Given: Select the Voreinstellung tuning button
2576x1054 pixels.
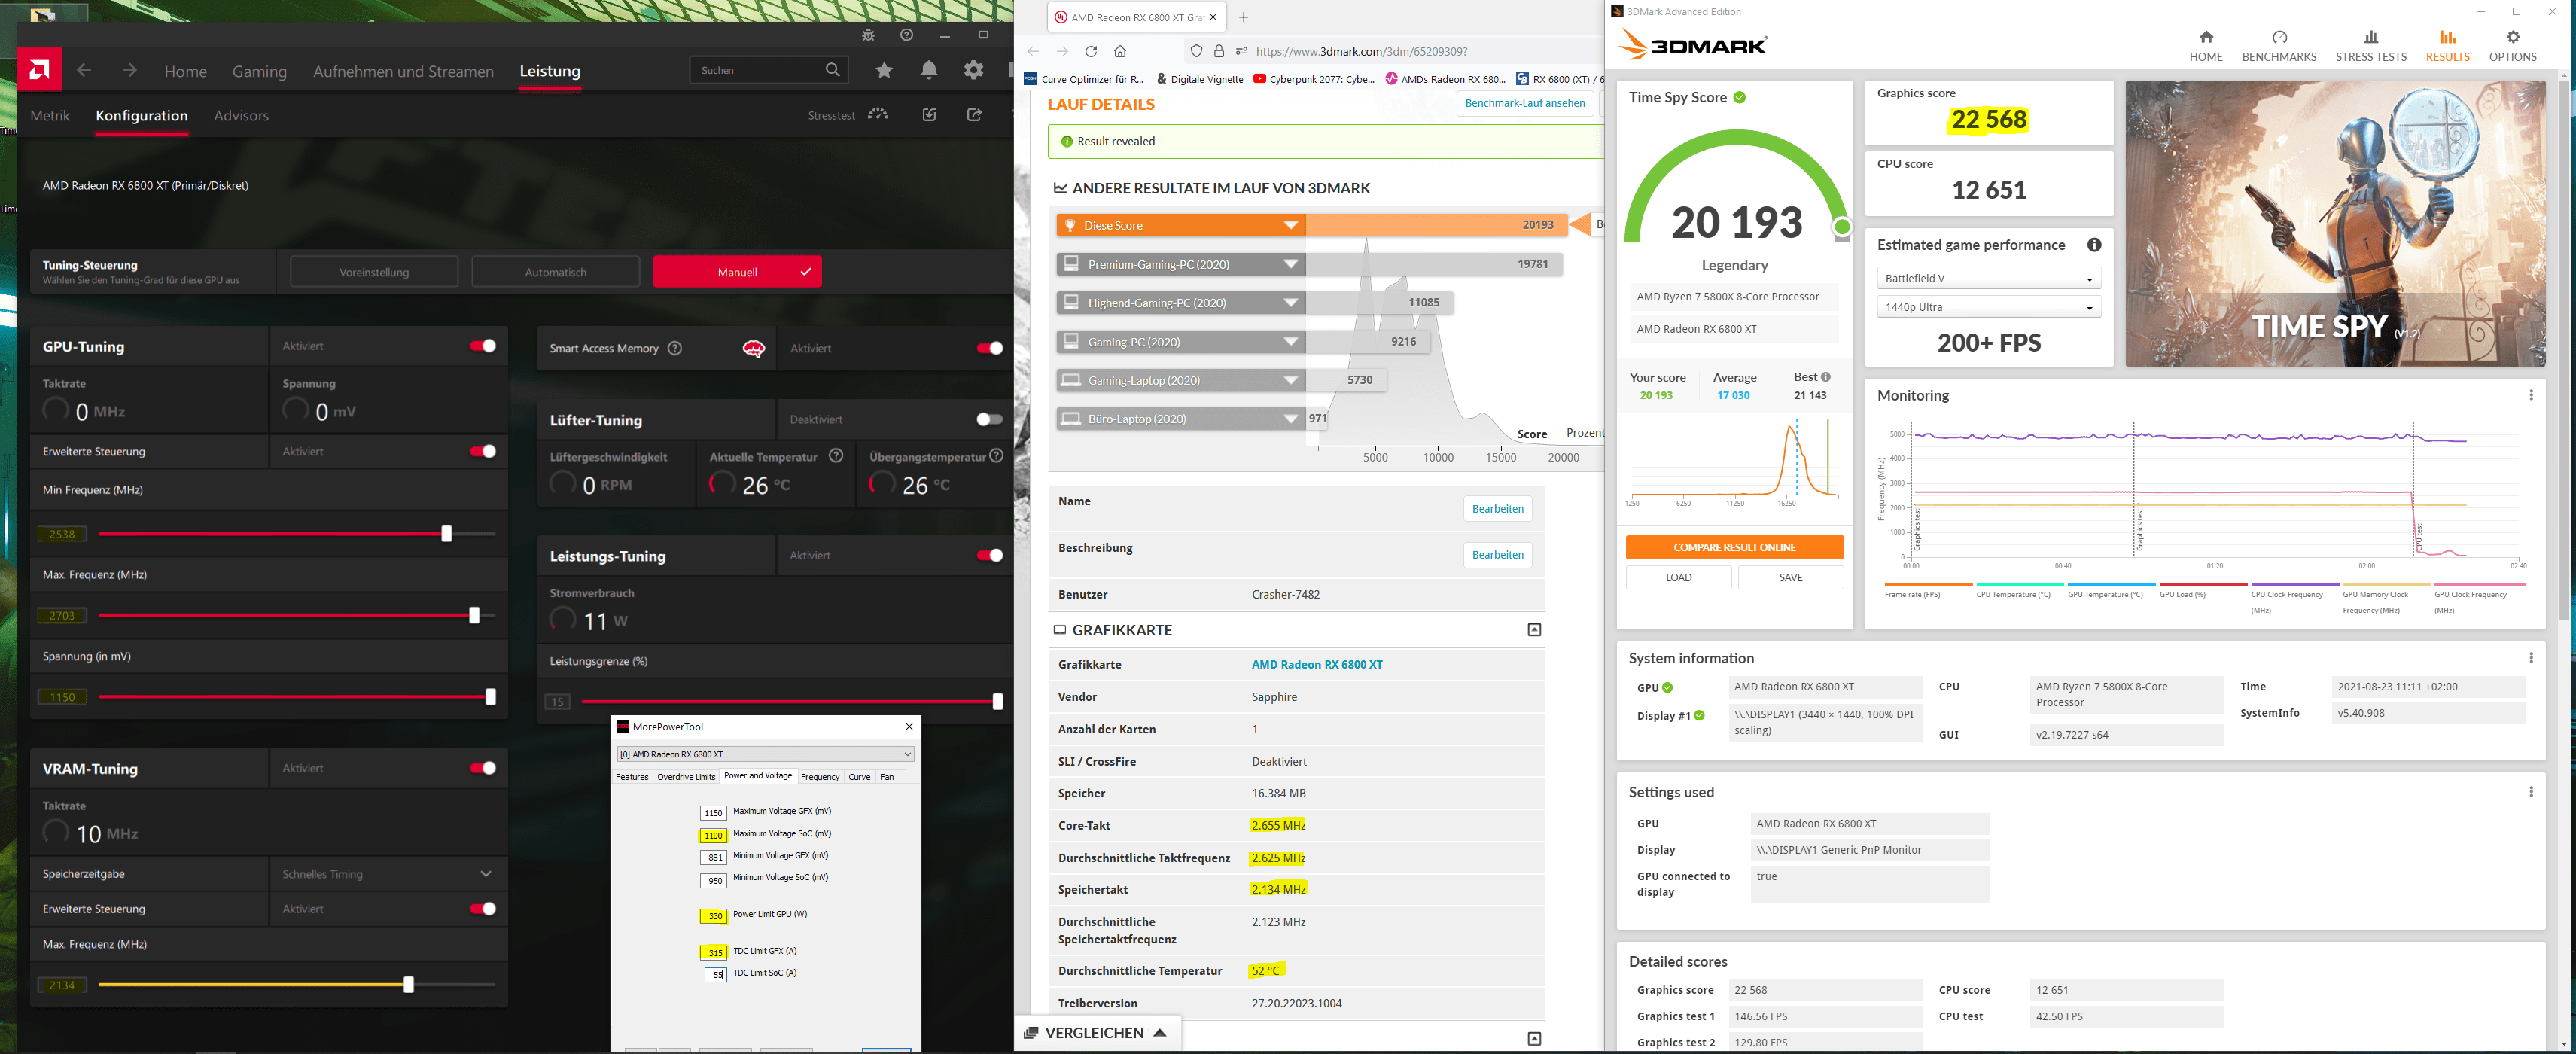Looking at the screenshot, I should [374, 272].
